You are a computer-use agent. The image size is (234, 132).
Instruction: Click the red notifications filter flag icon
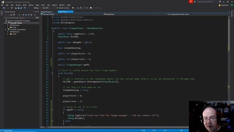click(x=191, y=1)
